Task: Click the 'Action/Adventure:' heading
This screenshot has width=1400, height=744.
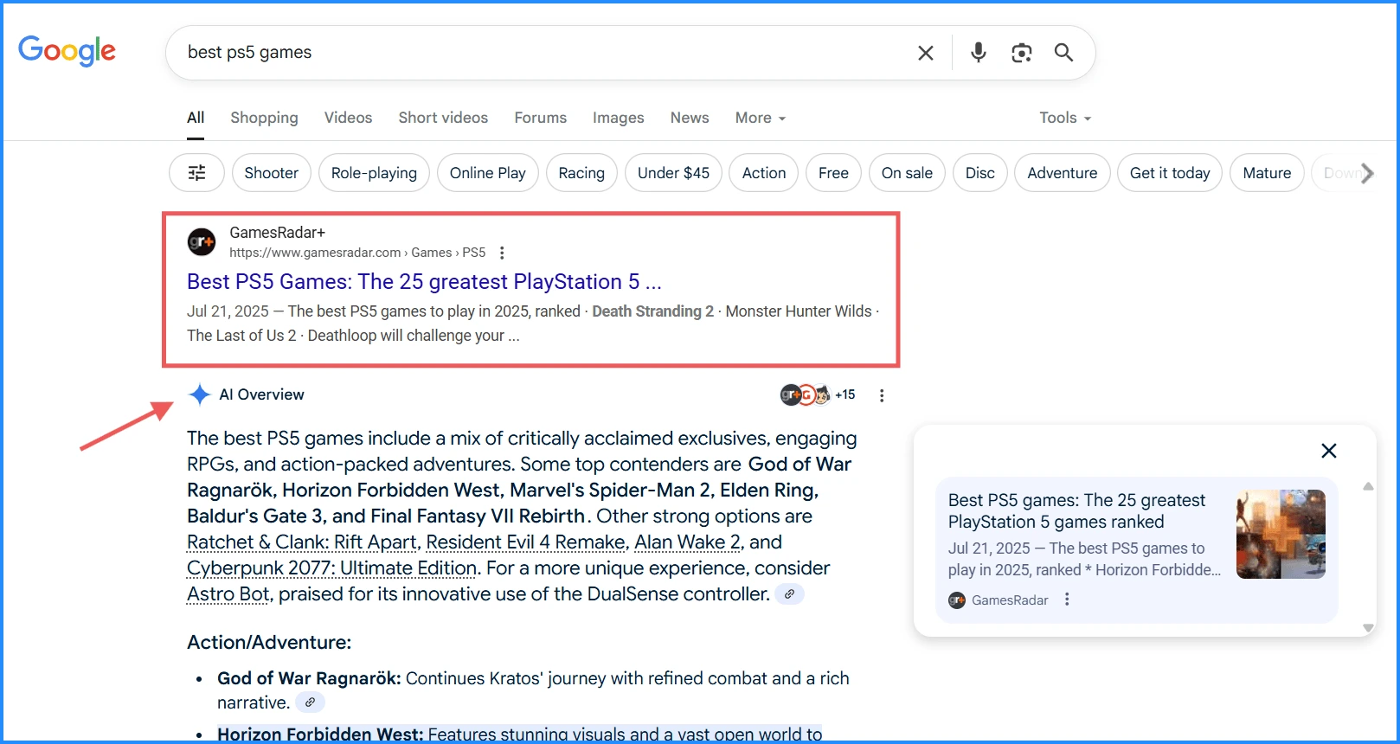Action: point(269,643)
